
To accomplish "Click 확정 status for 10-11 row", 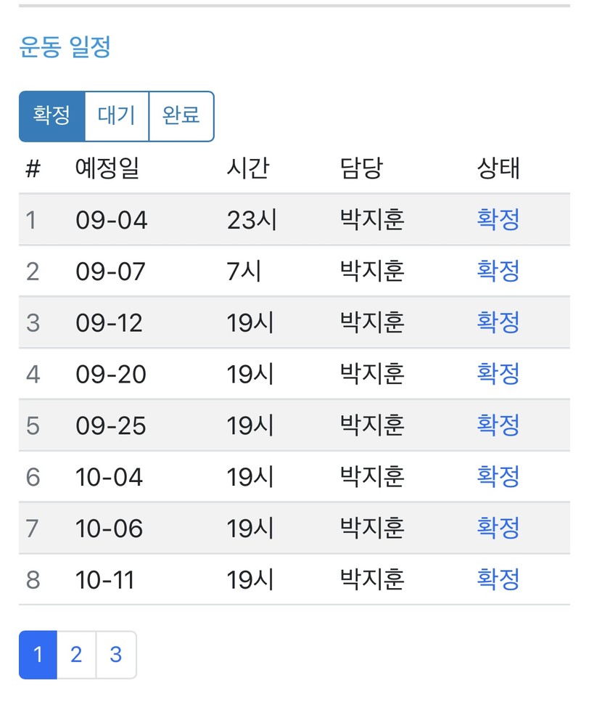I will coord(498,579).
